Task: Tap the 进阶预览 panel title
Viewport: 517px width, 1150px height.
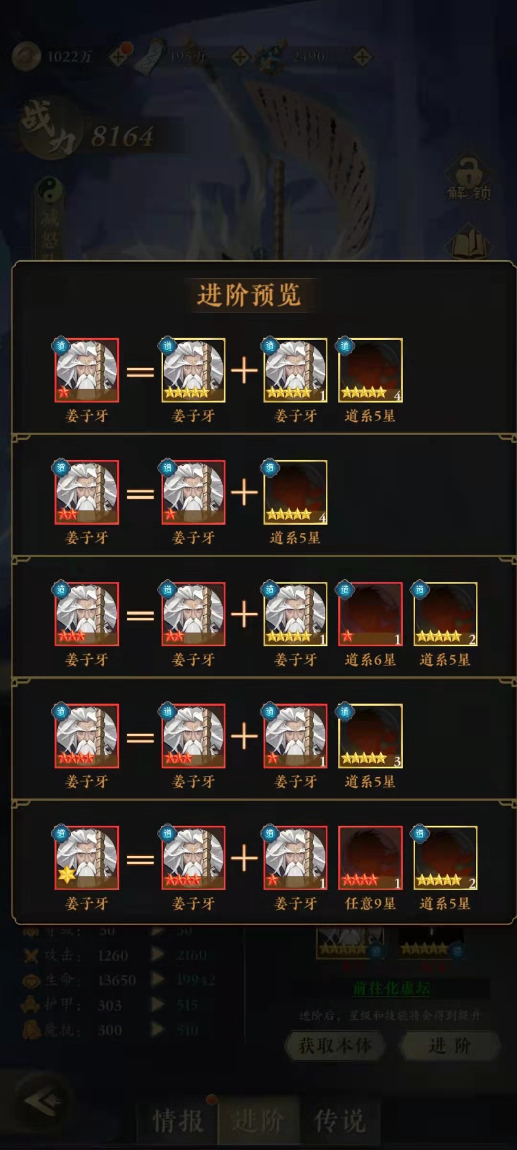Action: pos(249,295)
